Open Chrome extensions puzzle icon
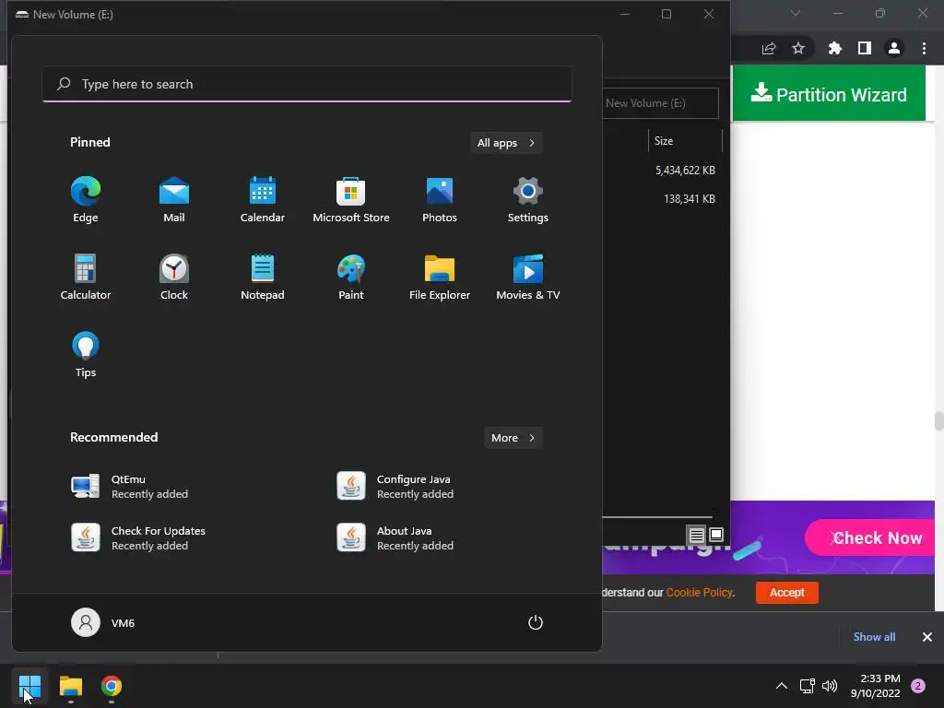 click(x=834, y=48)
